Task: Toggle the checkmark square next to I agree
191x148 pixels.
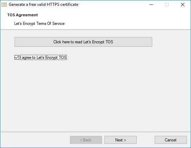Action: (17, 57)
